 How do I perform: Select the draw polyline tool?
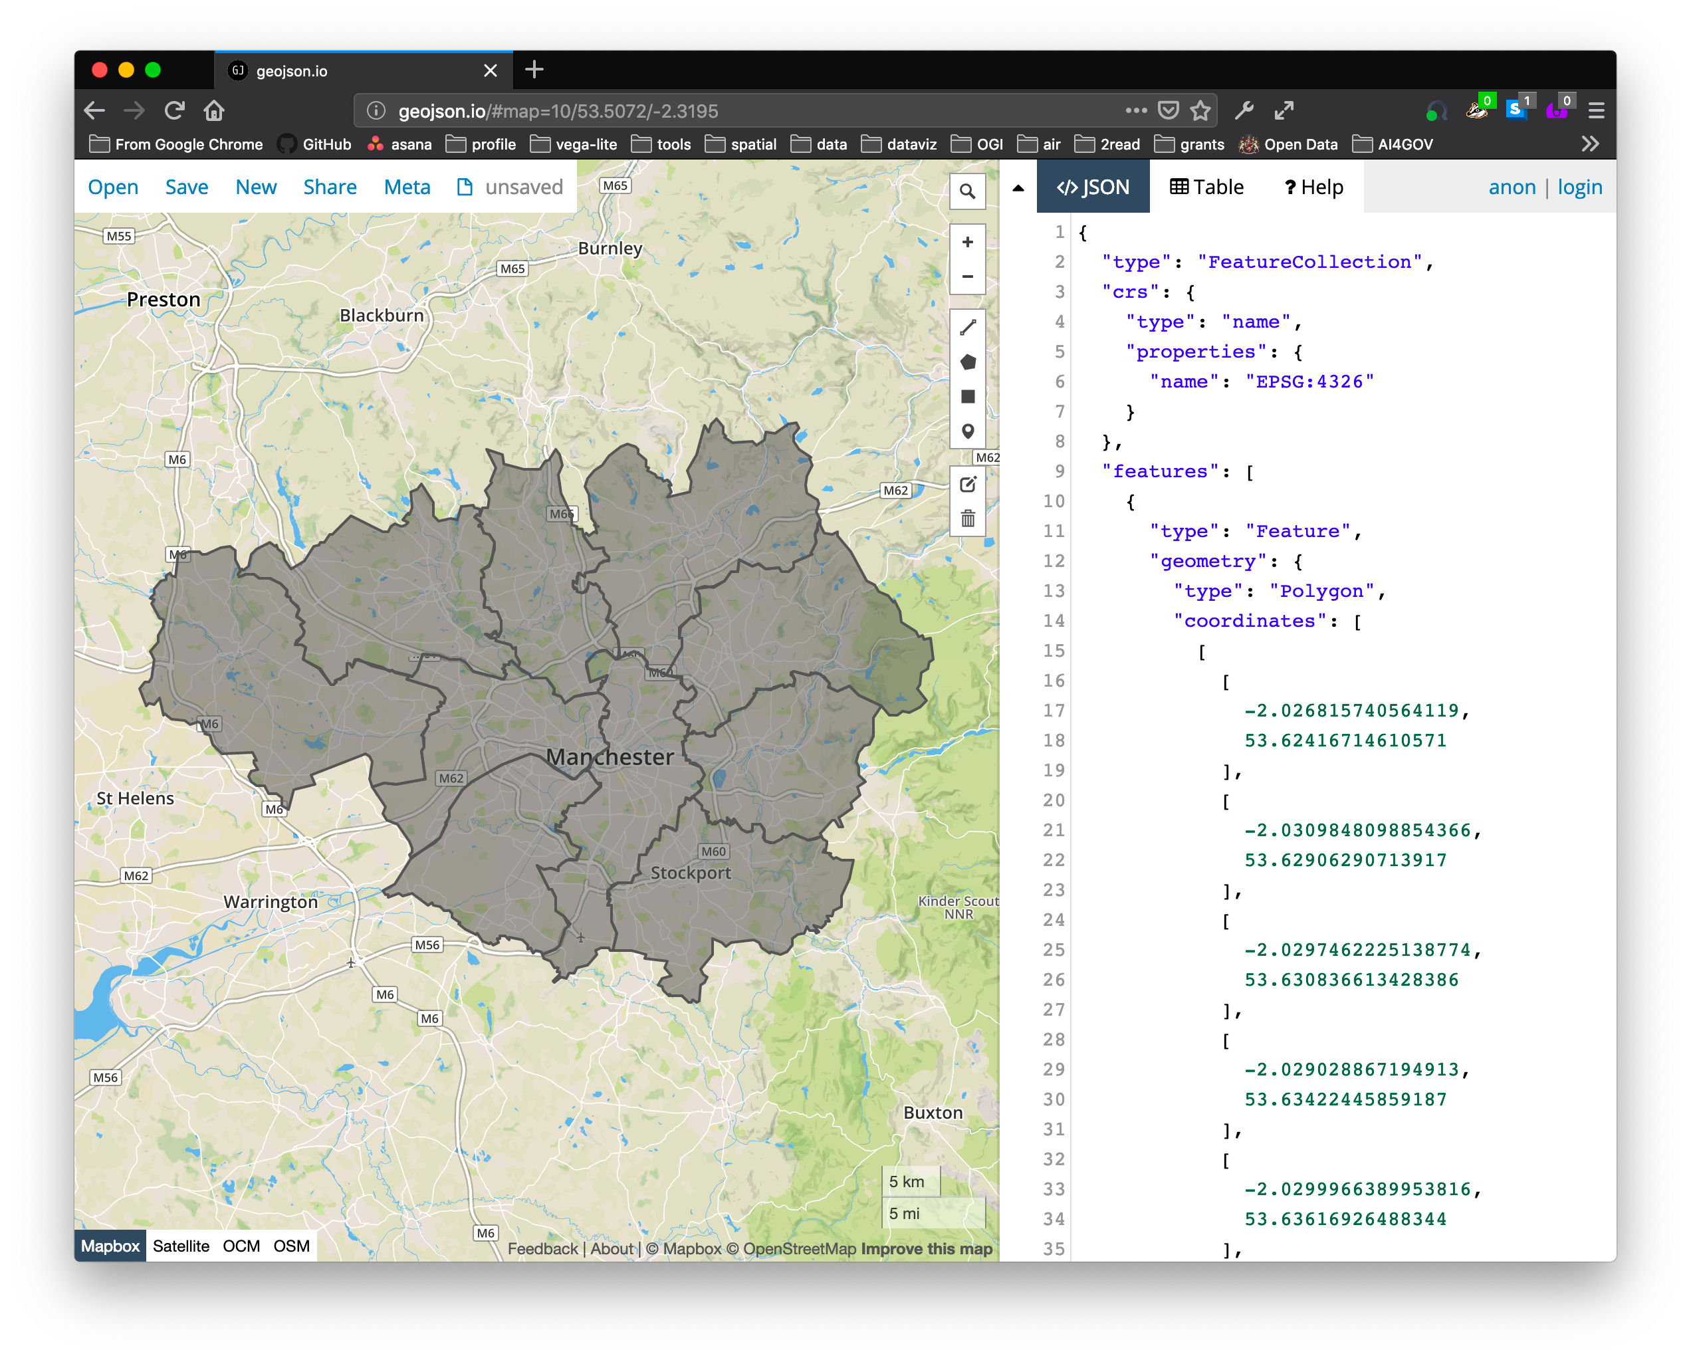(x=967, y=327)
